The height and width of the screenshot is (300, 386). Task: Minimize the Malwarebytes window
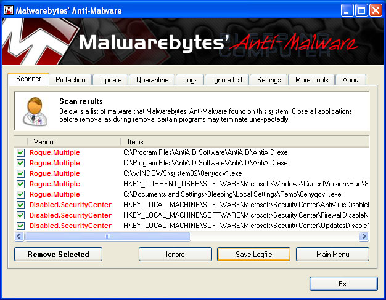click(347, 10)
